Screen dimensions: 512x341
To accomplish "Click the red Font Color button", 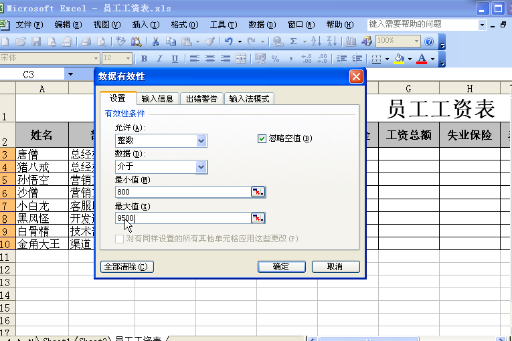I will (x=422, y=59).
